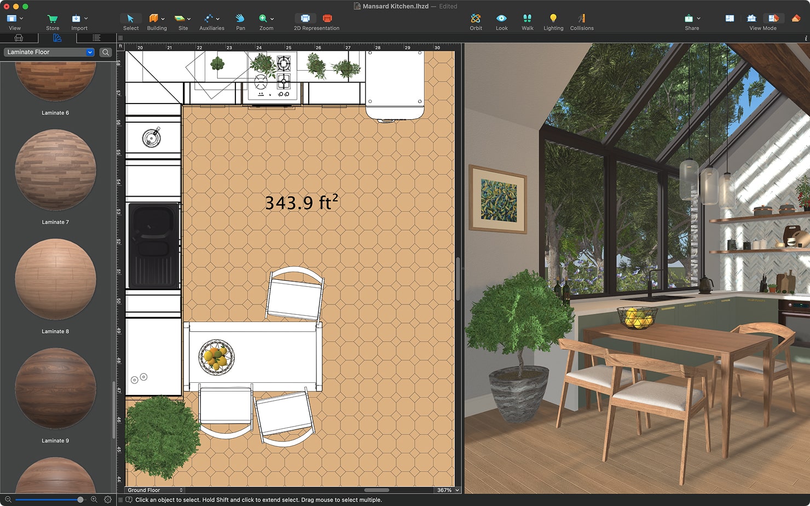Switch to full 3D view mode

(x=796, y=19)
